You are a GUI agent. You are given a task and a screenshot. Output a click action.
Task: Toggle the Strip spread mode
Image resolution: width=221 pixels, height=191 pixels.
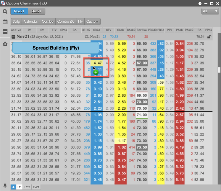[16, 22]
